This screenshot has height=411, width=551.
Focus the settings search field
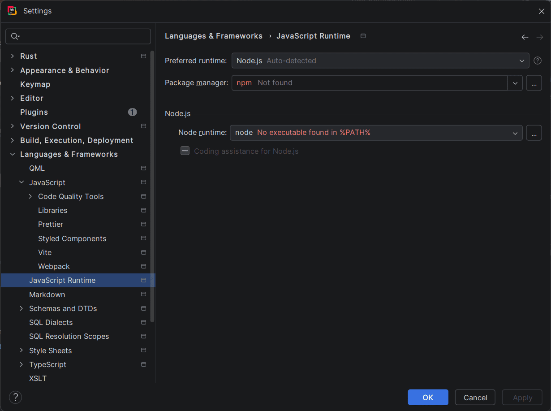83,36
